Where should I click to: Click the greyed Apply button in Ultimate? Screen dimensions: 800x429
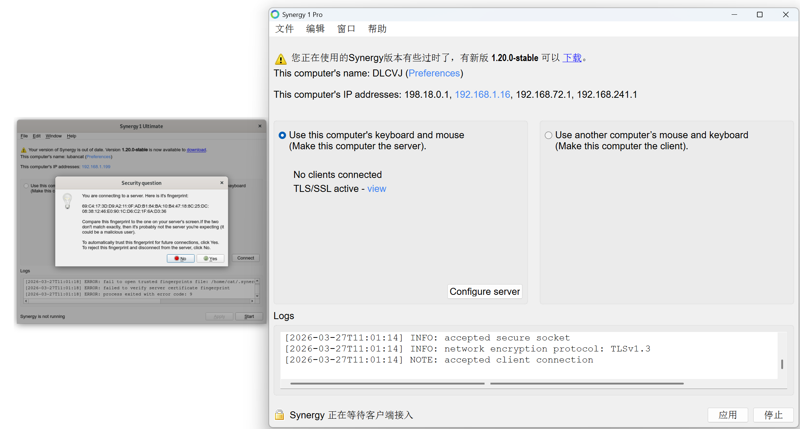pos(219,317)
